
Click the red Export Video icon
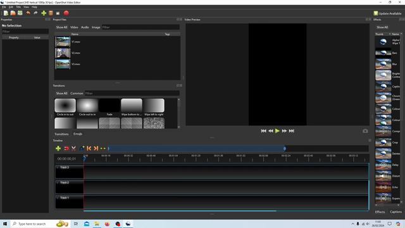[x=66, y=13]
